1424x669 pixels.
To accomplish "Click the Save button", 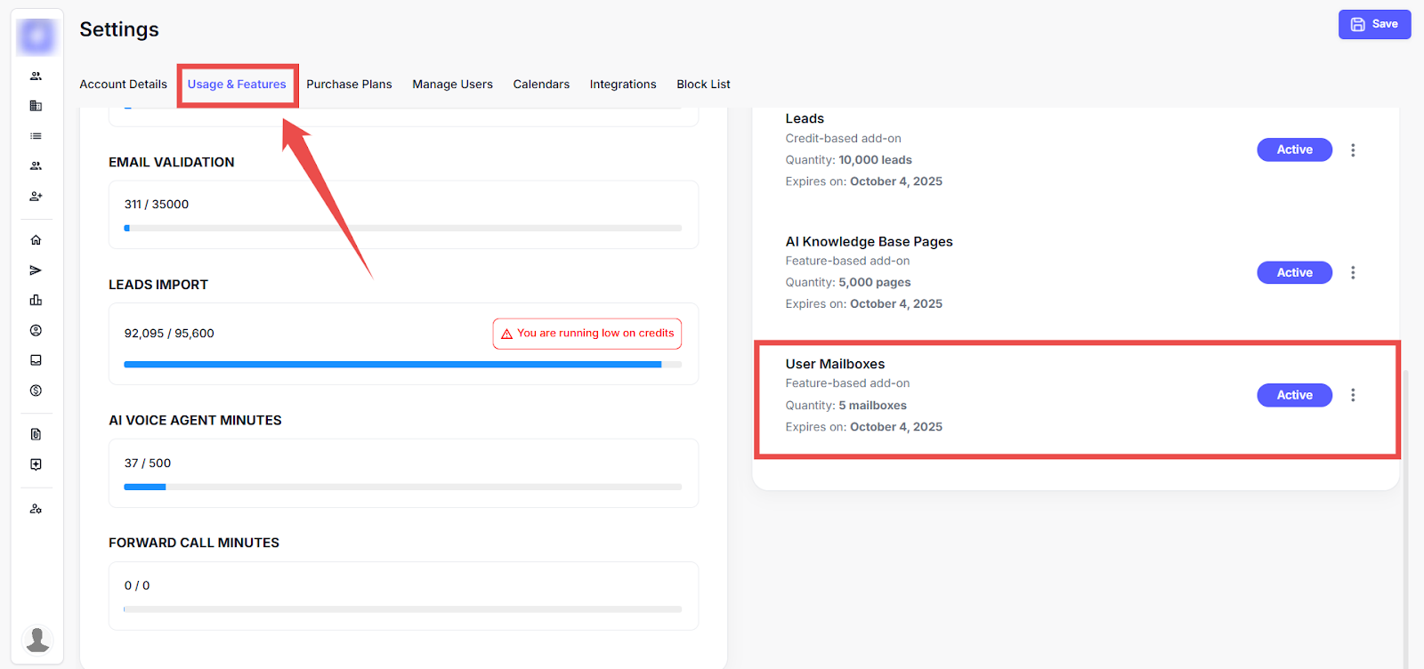I will pos(1374,25).
